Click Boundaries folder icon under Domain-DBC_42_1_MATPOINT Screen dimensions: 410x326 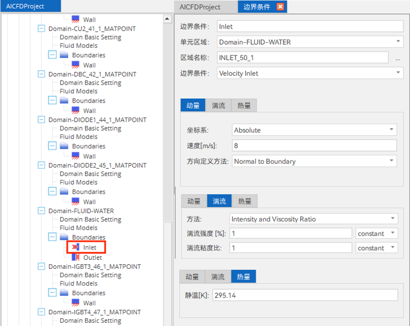(x=64, y=100)
